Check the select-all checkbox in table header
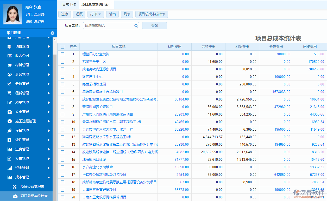This screenshot has height=201, width=327. click(x=62, y=46)
